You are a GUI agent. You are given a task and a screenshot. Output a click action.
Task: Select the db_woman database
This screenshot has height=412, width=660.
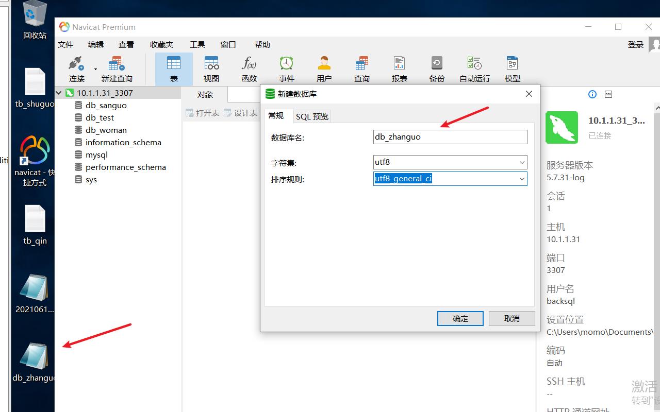106,130
